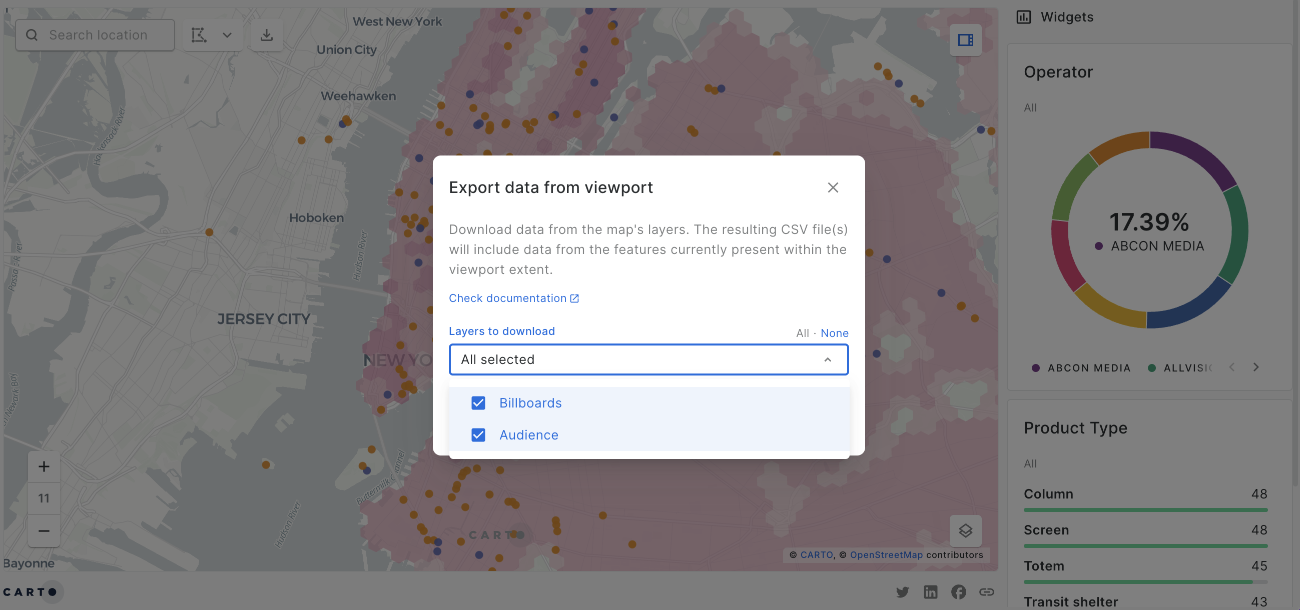The height and width of the screenshot is (610, 1300).
Task: Toggle the widgets sidebar panel icon
Action: coord(965,40)
